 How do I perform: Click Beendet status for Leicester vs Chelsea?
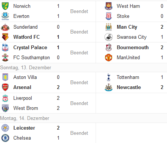(x=79, y=133)
